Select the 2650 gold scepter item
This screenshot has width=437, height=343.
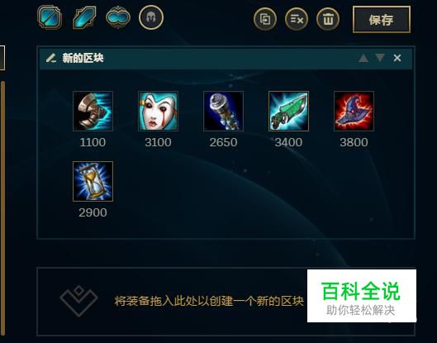pos(223,111)
